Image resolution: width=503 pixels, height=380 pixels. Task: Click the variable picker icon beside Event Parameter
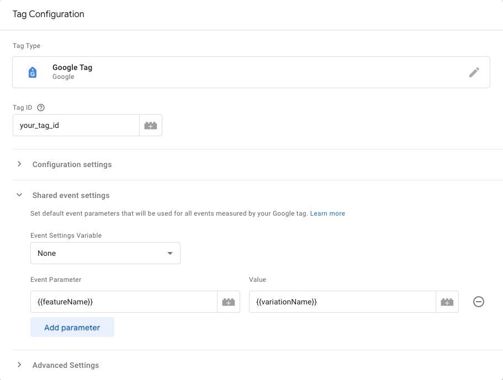point(228,301)
